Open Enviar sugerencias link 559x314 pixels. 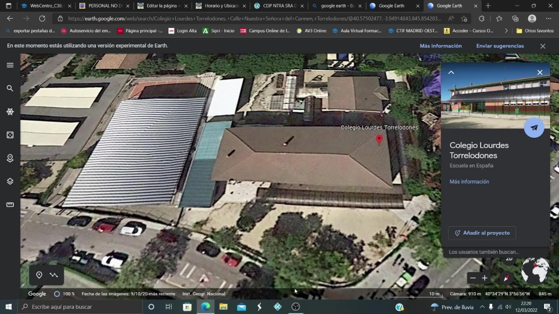[500, 46]
